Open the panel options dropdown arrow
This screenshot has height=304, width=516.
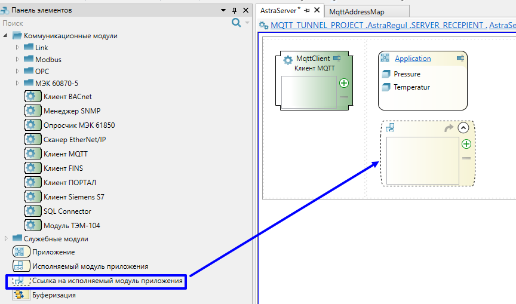tap(223, 10)
